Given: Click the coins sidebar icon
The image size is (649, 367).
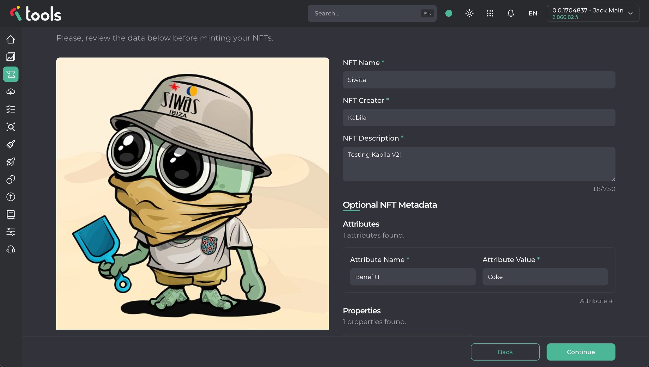Looking at the screenshot, I should [x=11, y=179].
